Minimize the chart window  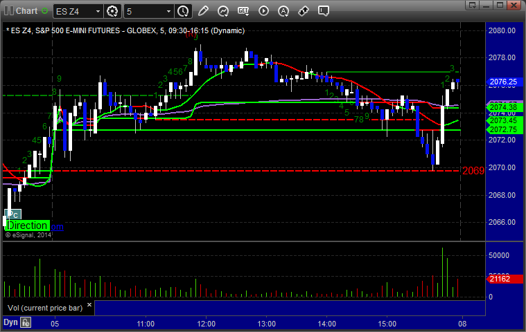(486, 5)
